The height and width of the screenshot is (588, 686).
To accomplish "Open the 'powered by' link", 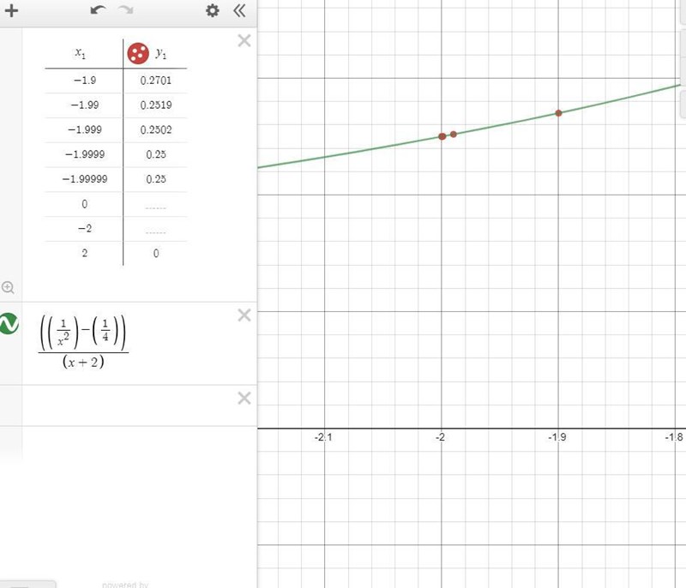I will [124, 585].
